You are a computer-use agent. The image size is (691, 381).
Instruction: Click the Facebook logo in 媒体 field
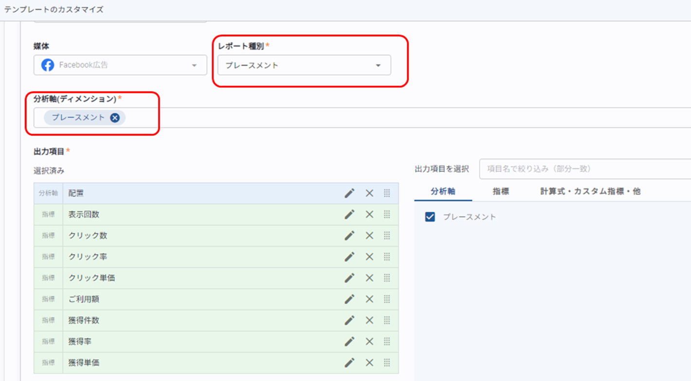48,65
